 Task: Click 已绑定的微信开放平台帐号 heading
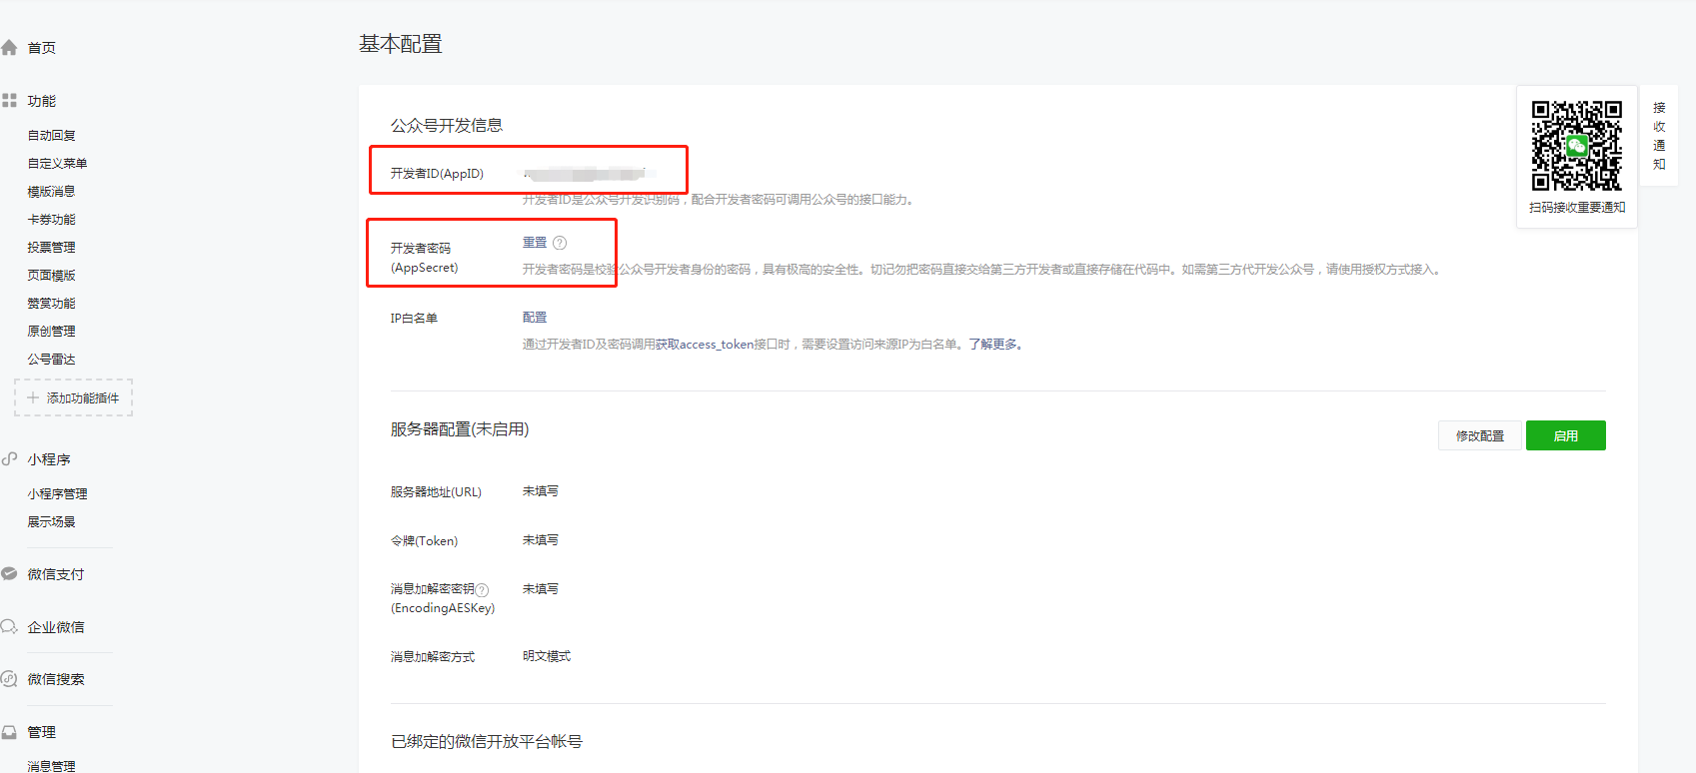coord(487,741)
